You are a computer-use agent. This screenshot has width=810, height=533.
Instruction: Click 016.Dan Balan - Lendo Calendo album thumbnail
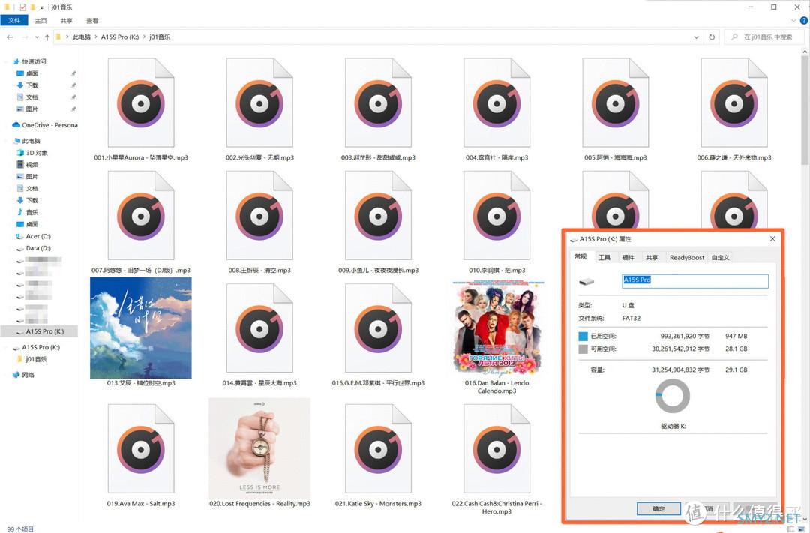click(496, 328)
